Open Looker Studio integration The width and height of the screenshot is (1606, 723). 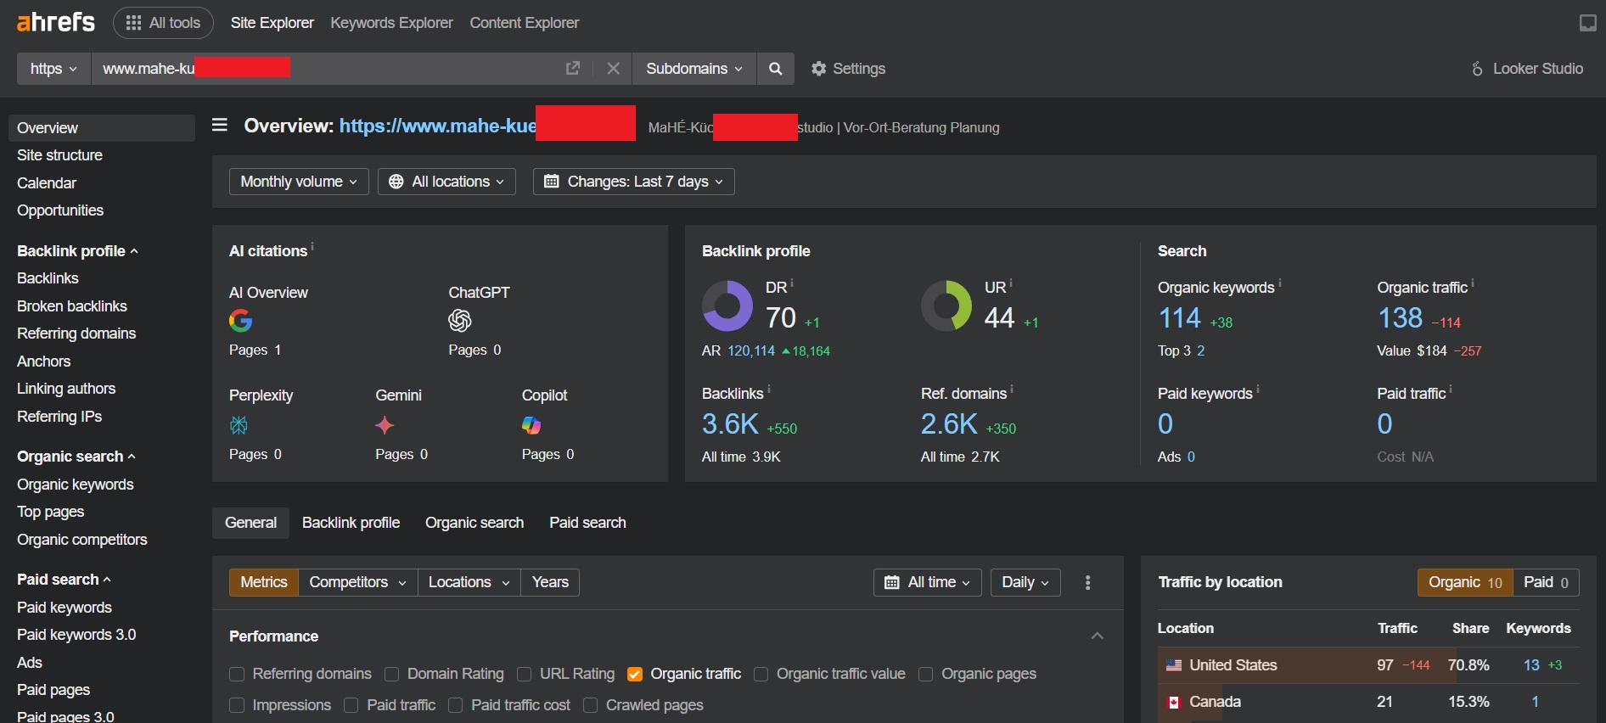click(1527, 69)
